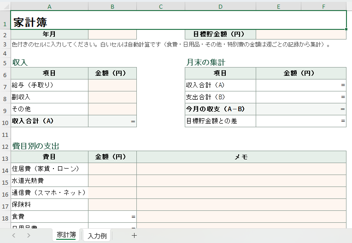Select row 18 header
Image resolution: width=352 pixels, height=243 pixels.
coord(5,217)
